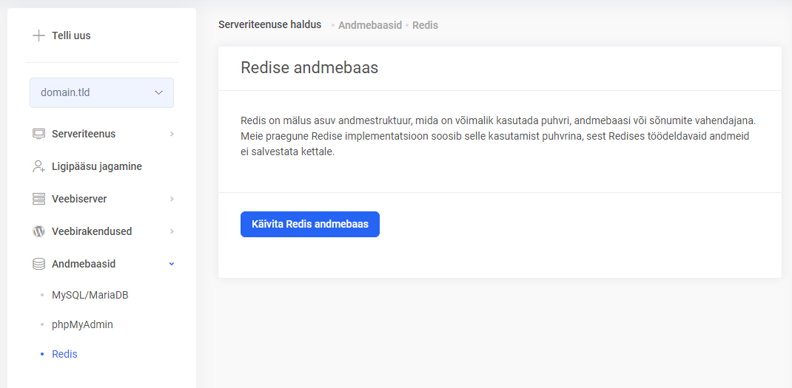Expand the Veebiserver submenu arrow
Screen dimensions: 792x388
click(172, 199)
